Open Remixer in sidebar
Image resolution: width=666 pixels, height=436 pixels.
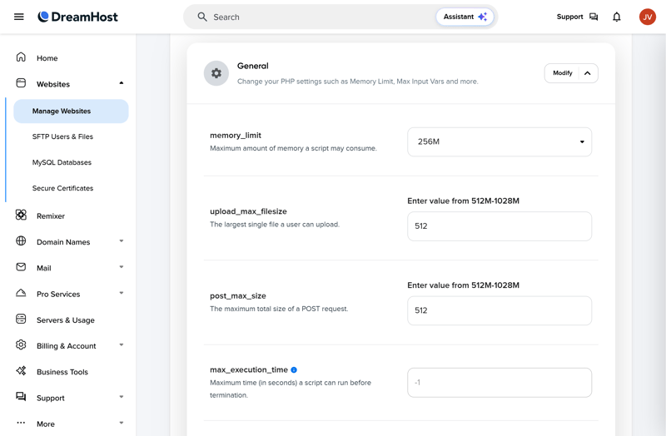(51, 216)
